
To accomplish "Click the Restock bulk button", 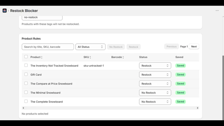I will pyautogui.click(x=134, y=47).
